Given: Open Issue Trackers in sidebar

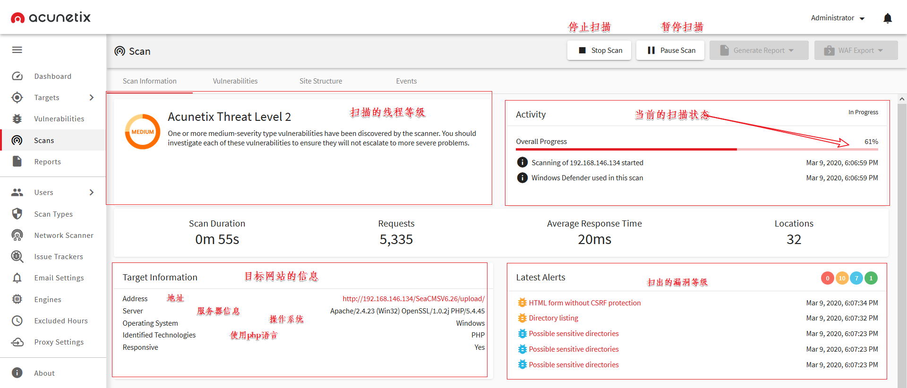Looking at the screenshot, I should [59, 256].
